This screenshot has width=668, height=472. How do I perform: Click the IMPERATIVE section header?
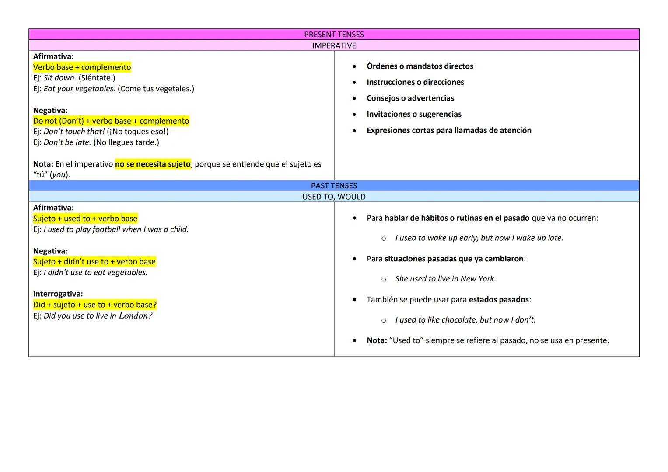pos(334,45)
